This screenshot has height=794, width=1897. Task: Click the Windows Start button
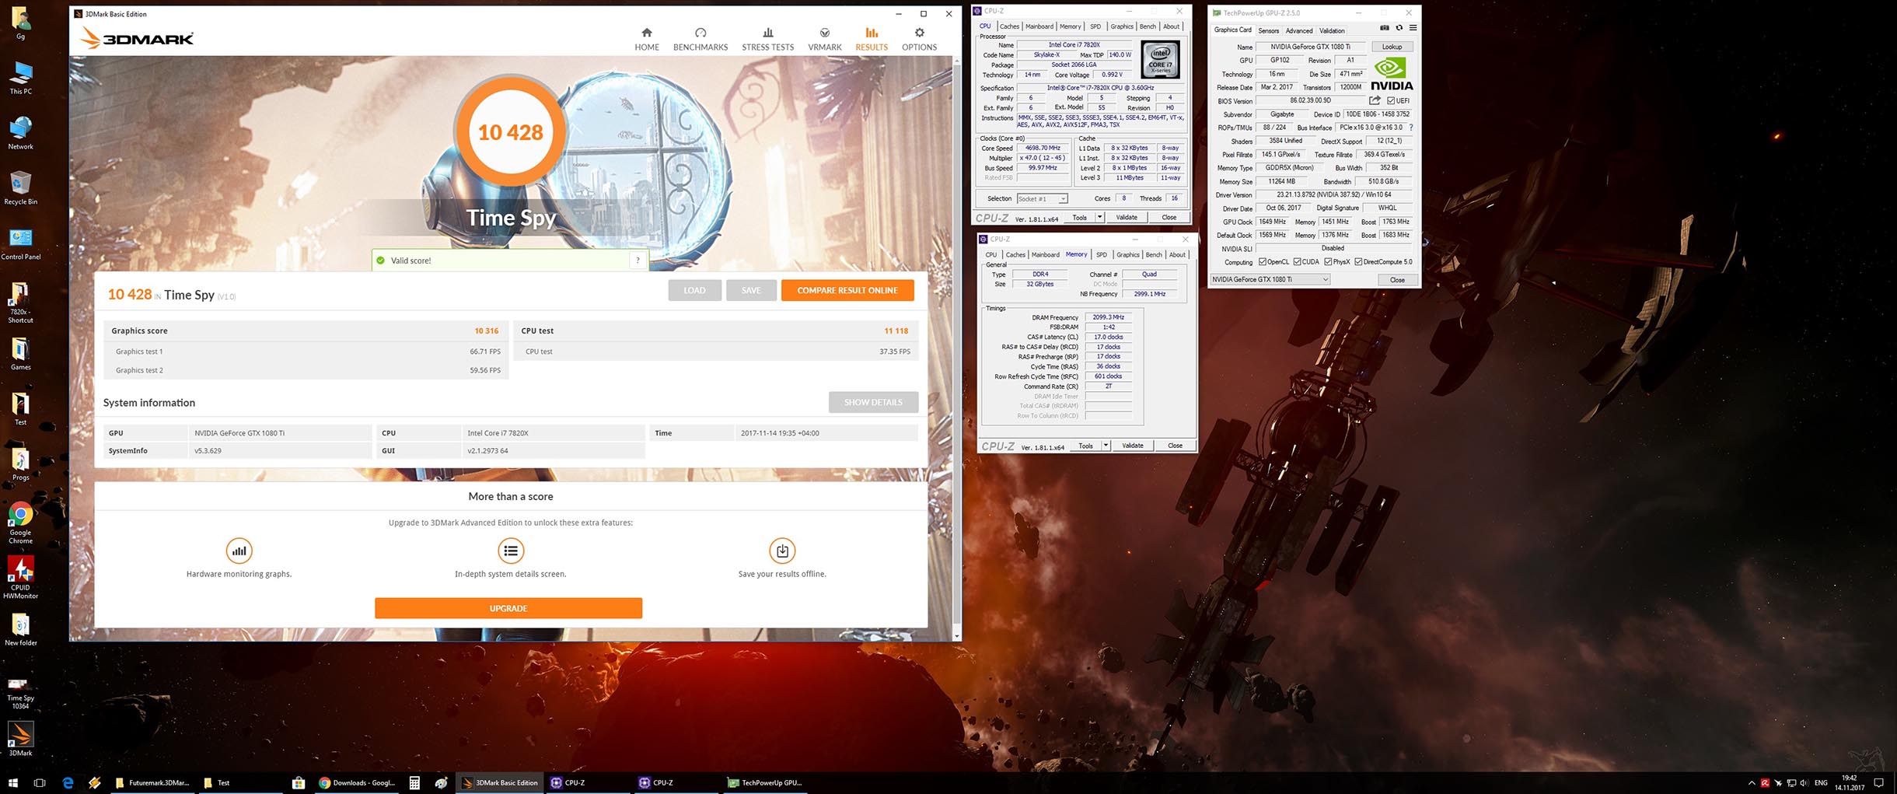(12, 782)
